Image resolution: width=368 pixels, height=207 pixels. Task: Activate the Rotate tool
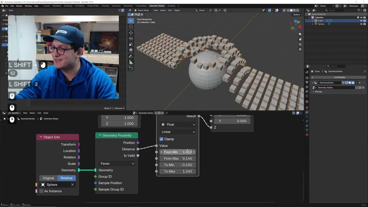[131, 39]
